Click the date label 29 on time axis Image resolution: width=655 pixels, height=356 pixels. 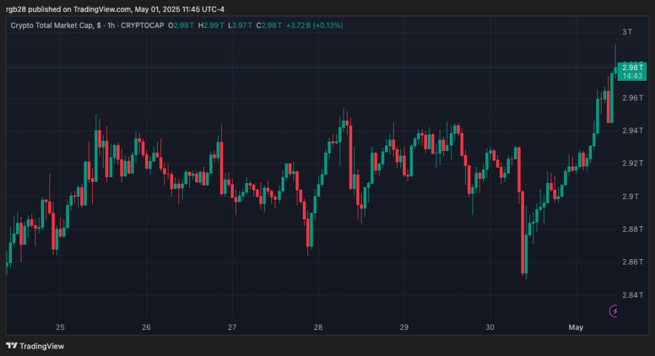click(x=404, y=327)
